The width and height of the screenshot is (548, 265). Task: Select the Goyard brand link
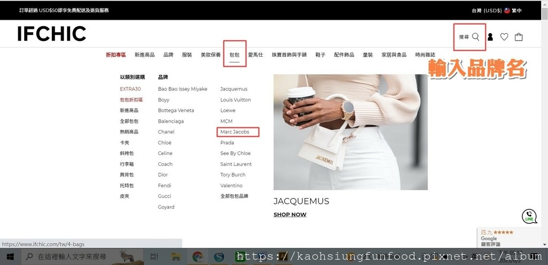point(166,207)
